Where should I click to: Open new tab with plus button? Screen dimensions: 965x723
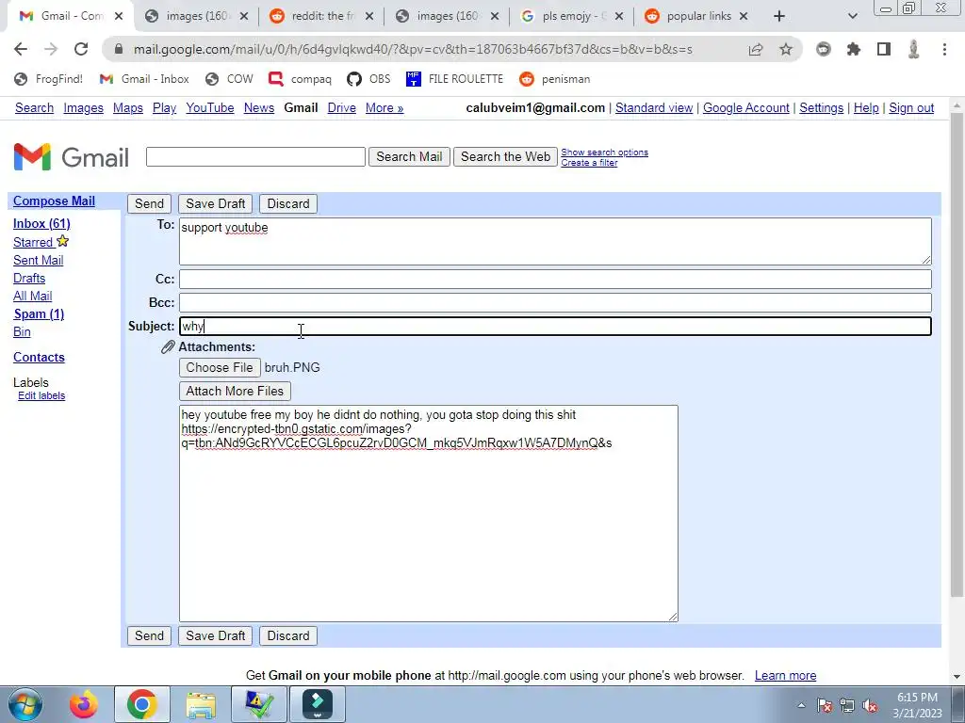(779, 16)
